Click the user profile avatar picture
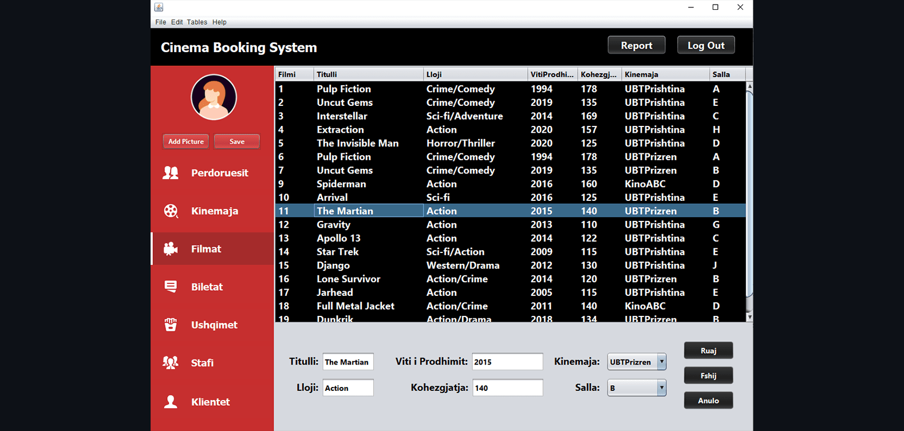The height and width of the screenshot is (431, 904). coord(214,97)
